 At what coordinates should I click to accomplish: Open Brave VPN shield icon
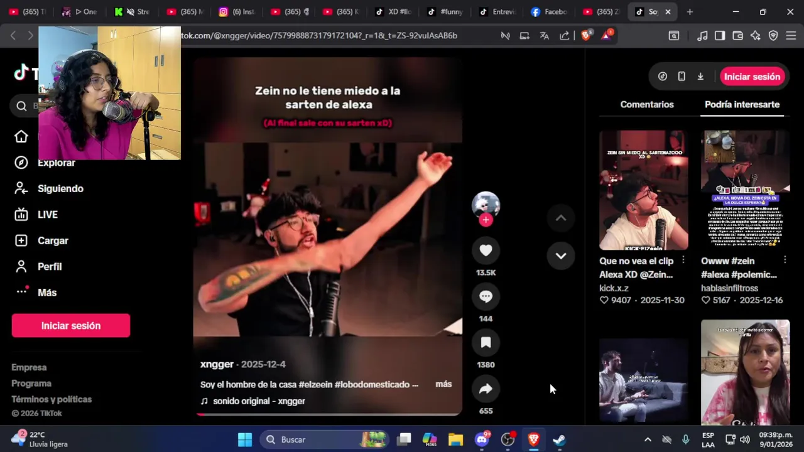coord(773,36)
